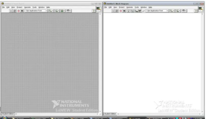
Task: Open Align Objects menu in Front Panel
Action: coord(51,11)
